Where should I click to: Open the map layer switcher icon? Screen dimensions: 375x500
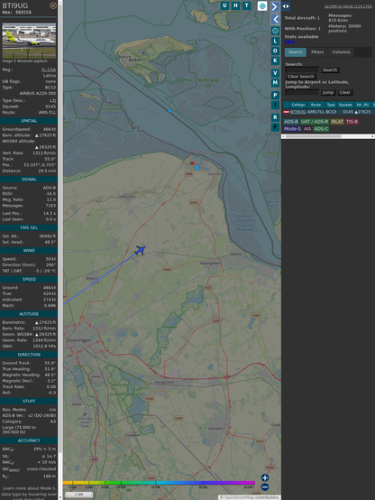coord(262,6)
